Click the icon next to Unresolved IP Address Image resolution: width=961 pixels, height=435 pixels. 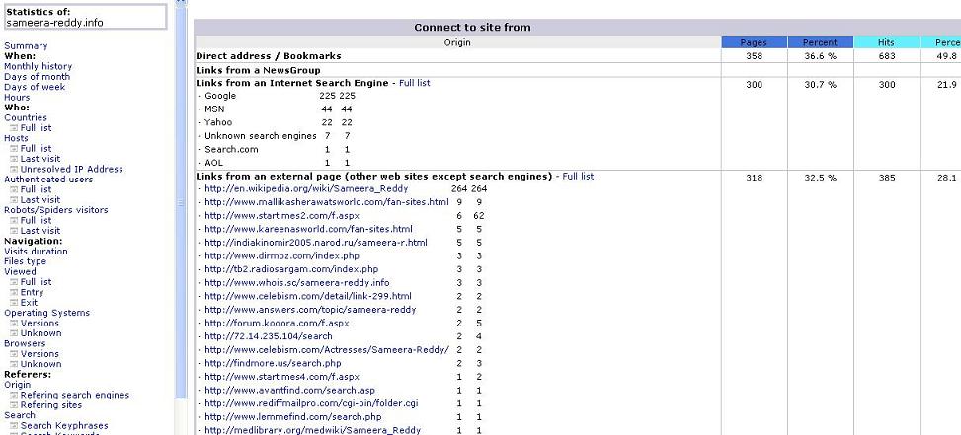[14, 169]
